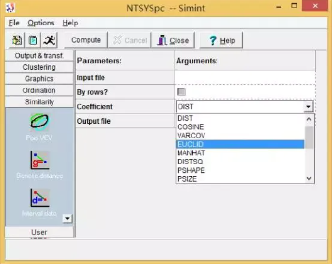Screen dimensions: 332x264
Task: Switch to the Output & transf. tab
Action: 39,56
